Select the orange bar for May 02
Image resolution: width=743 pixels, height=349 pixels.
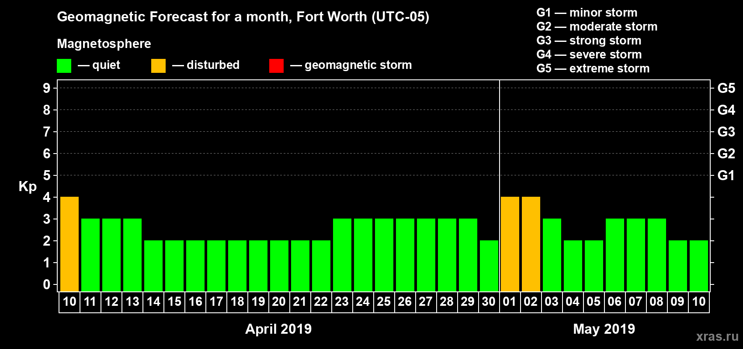(531, 244)
